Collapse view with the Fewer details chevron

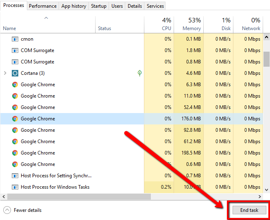7,210
